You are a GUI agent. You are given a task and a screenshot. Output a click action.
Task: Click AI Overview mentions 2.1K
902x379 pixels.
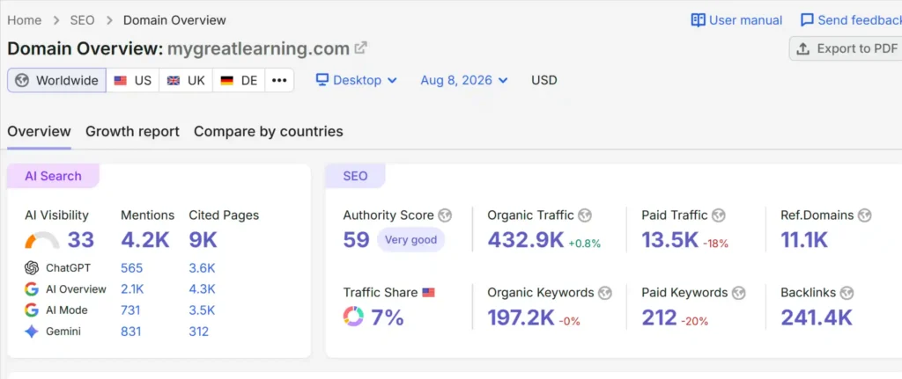tap(132, 289)
